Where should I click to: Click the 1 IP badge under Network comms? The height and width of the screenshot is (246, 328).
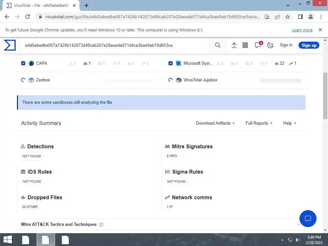pyautogui.click(x=170, y=207)
